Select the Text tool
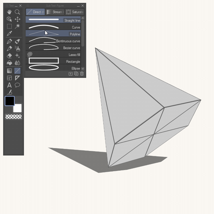Image resolution: width=214 pixels, height=214 pixels. point(9,85)
